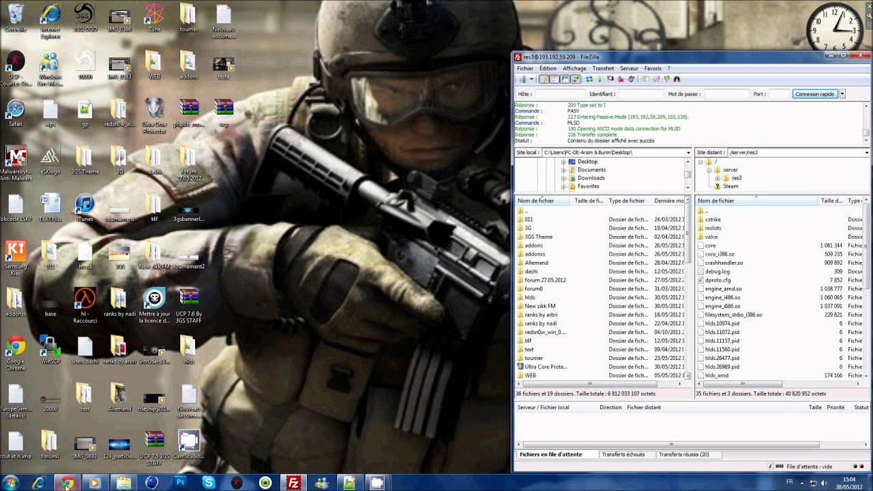The image size is (873, 491).
Task: Click the process queue green arrow icon
Action: click(600, 79)
